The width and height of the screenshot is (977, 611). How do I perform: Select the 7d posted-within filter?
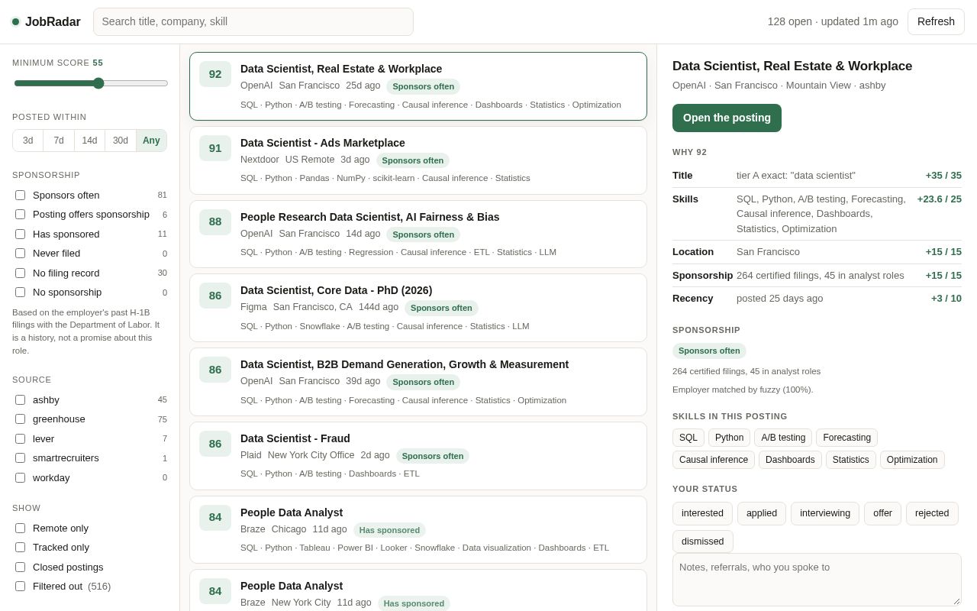(59, 141)
